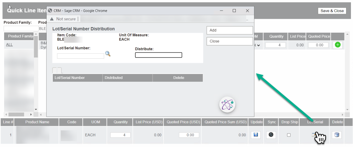
Task: Click the Product Name column header
Action: click(x=37, y=122)
